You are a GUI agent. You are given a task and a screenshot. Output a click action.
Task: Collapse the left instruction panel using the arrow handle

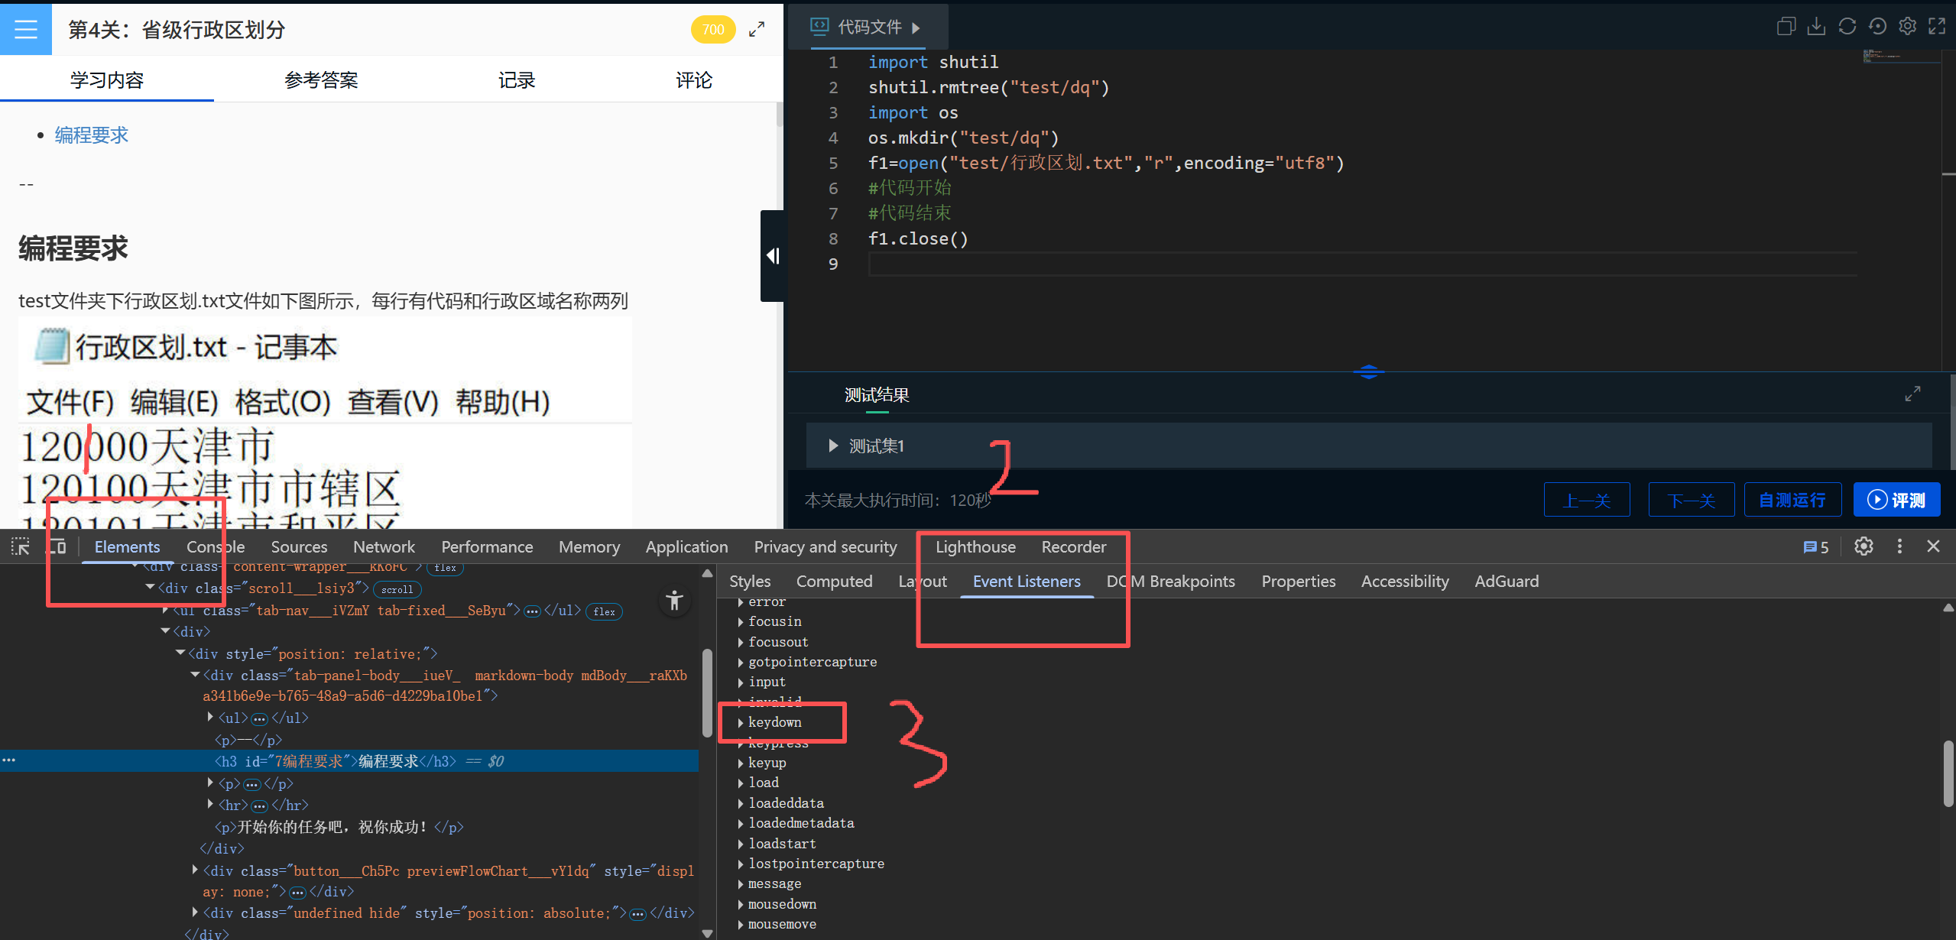click(x=773, y=256)
